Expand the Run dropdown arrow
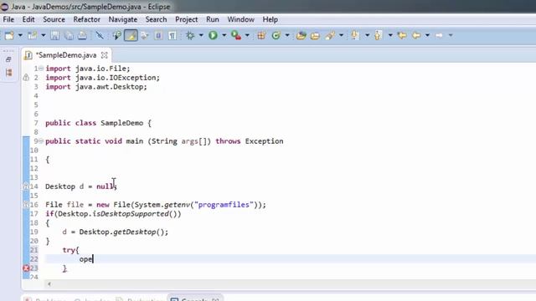The height and width of the screenshot is (301, 536). tap(224, 35)
